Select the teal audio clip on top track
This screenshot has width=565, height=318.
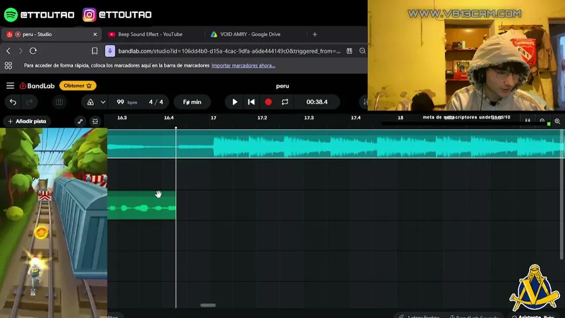point(335,144)
